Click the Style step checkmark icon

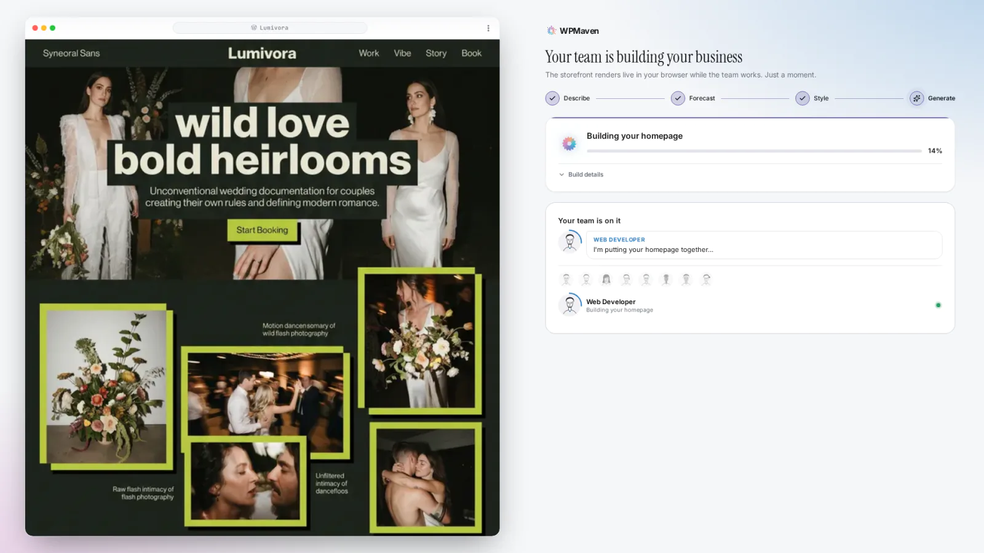coord(802,98)
